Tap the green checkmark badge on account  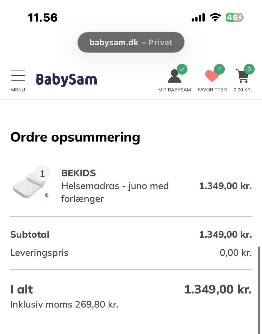(x=182, y=69)
